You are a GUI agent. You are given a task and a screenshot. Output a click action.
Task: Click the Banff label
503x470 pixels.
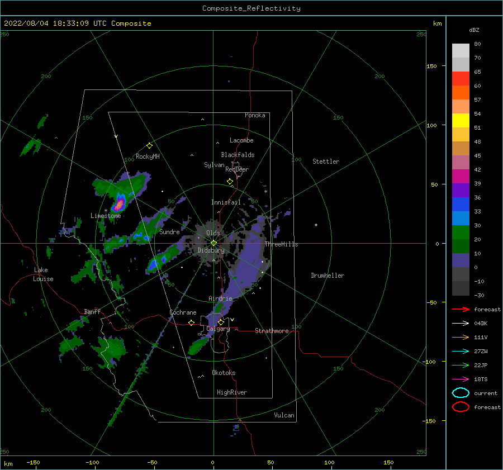point(92,312)
